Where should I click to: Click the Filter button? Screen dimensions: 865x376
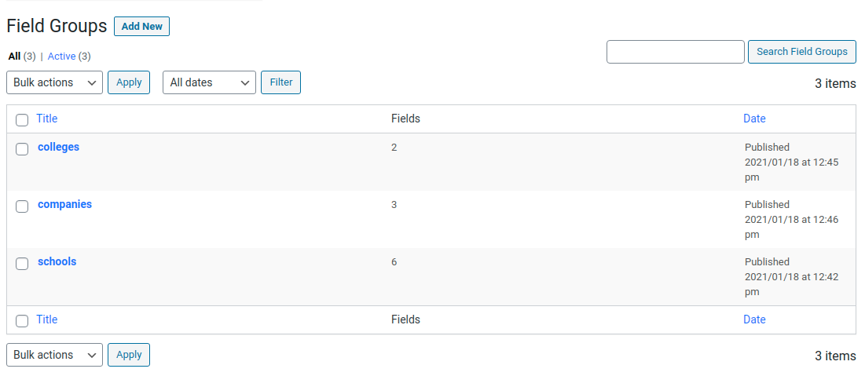[280, 82]
